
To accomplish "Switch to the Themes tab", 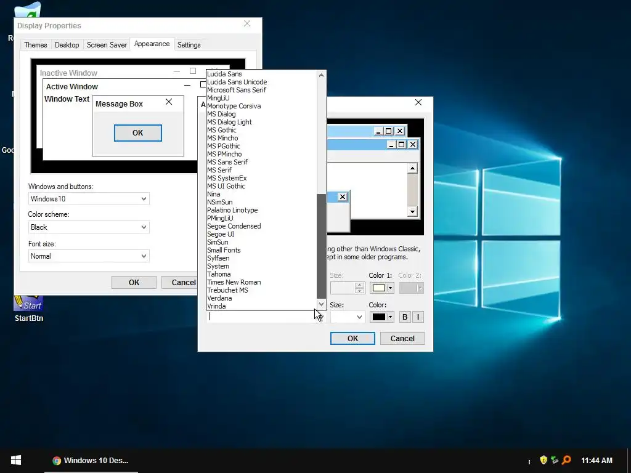I will click(35, 44).
